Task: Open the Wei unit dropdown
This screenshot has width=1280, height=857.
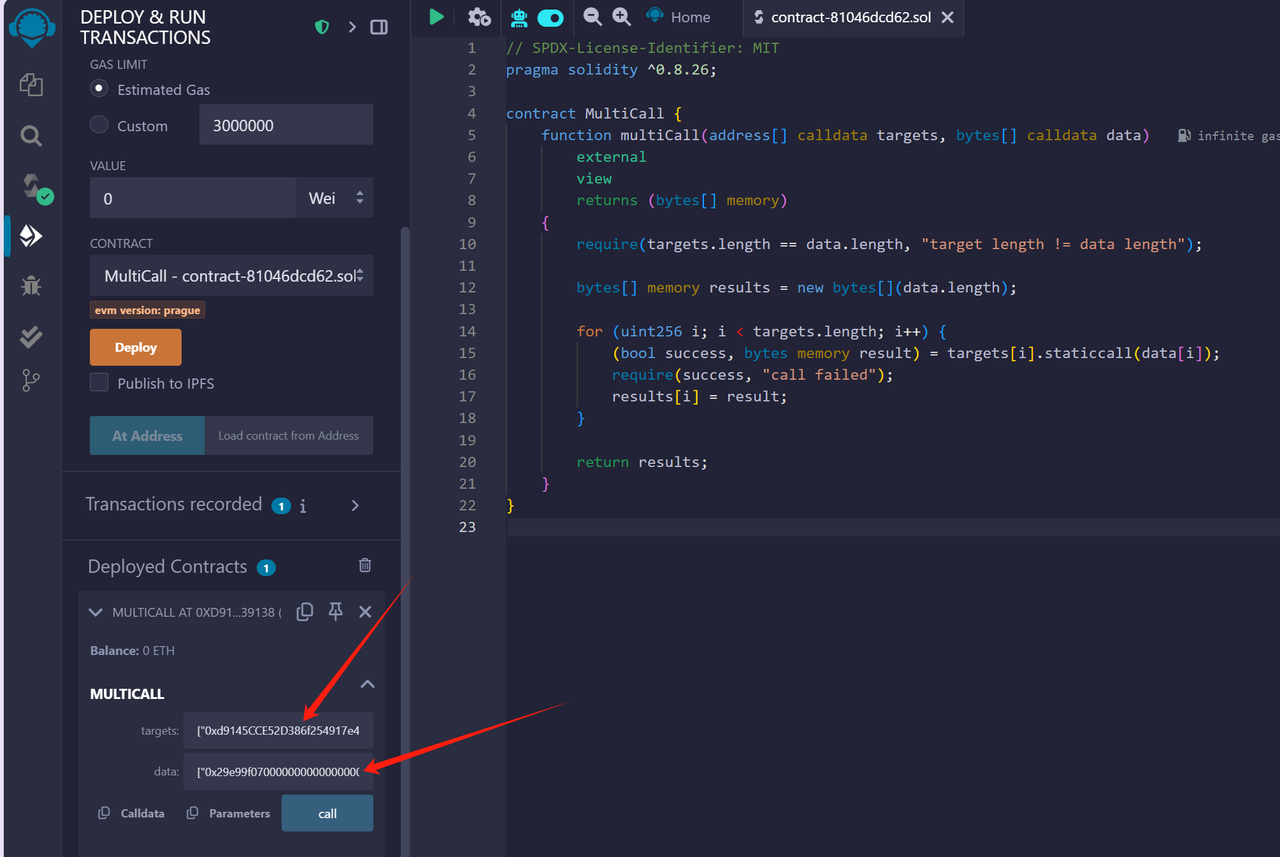Action: point(334,198)
